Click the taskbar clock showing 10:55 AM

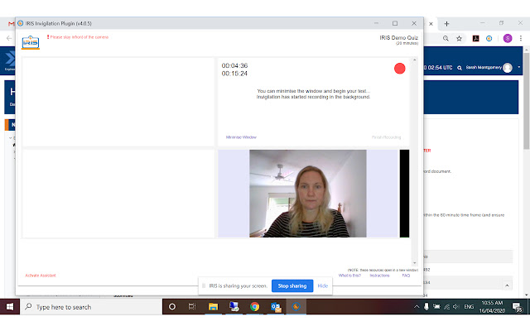pos(492,307)
